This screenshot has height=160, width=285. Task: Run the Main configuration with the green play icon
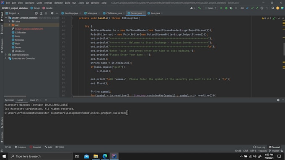click(x=221, y=8)
